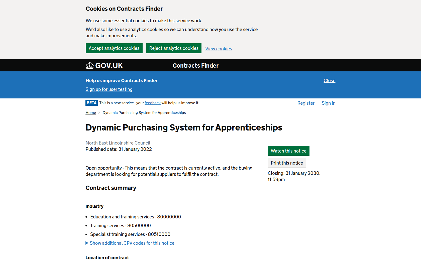Go to the Register page
Image resolution: width=421 pixels, height=263 pixels.
[306, 103]
